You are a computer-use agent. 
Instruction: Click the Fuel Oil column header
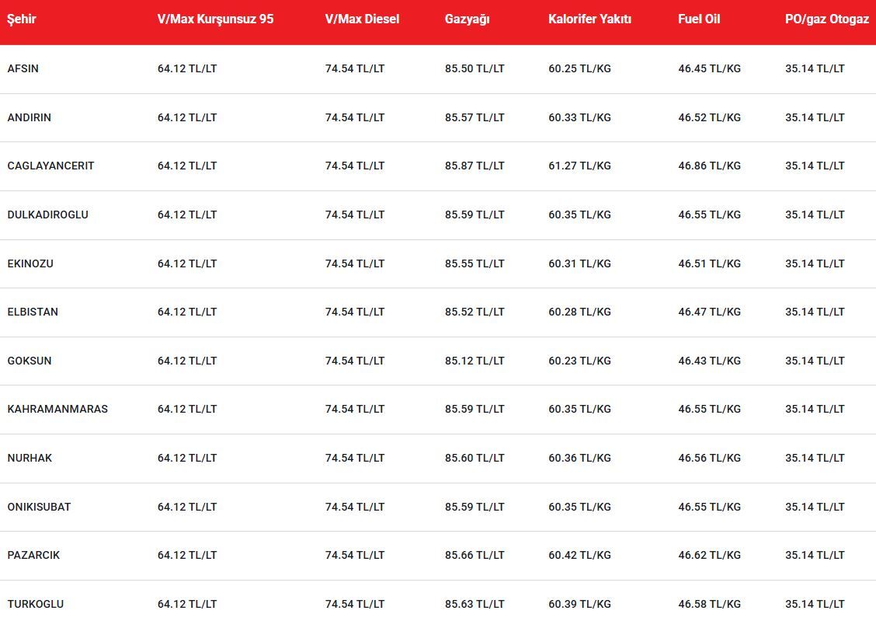click(x=699, y=19)
